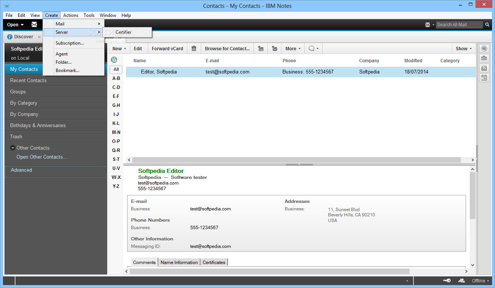Image resolution: width=495 pixels, height=288 pixels.
Task: Choose Agent from the Create menu
Action: (73, 54)
